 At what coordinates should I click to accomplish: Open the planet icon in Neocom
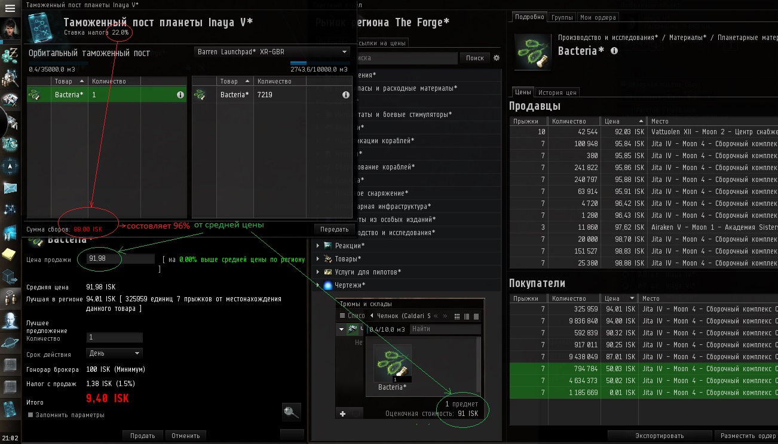tap(10, 343)
